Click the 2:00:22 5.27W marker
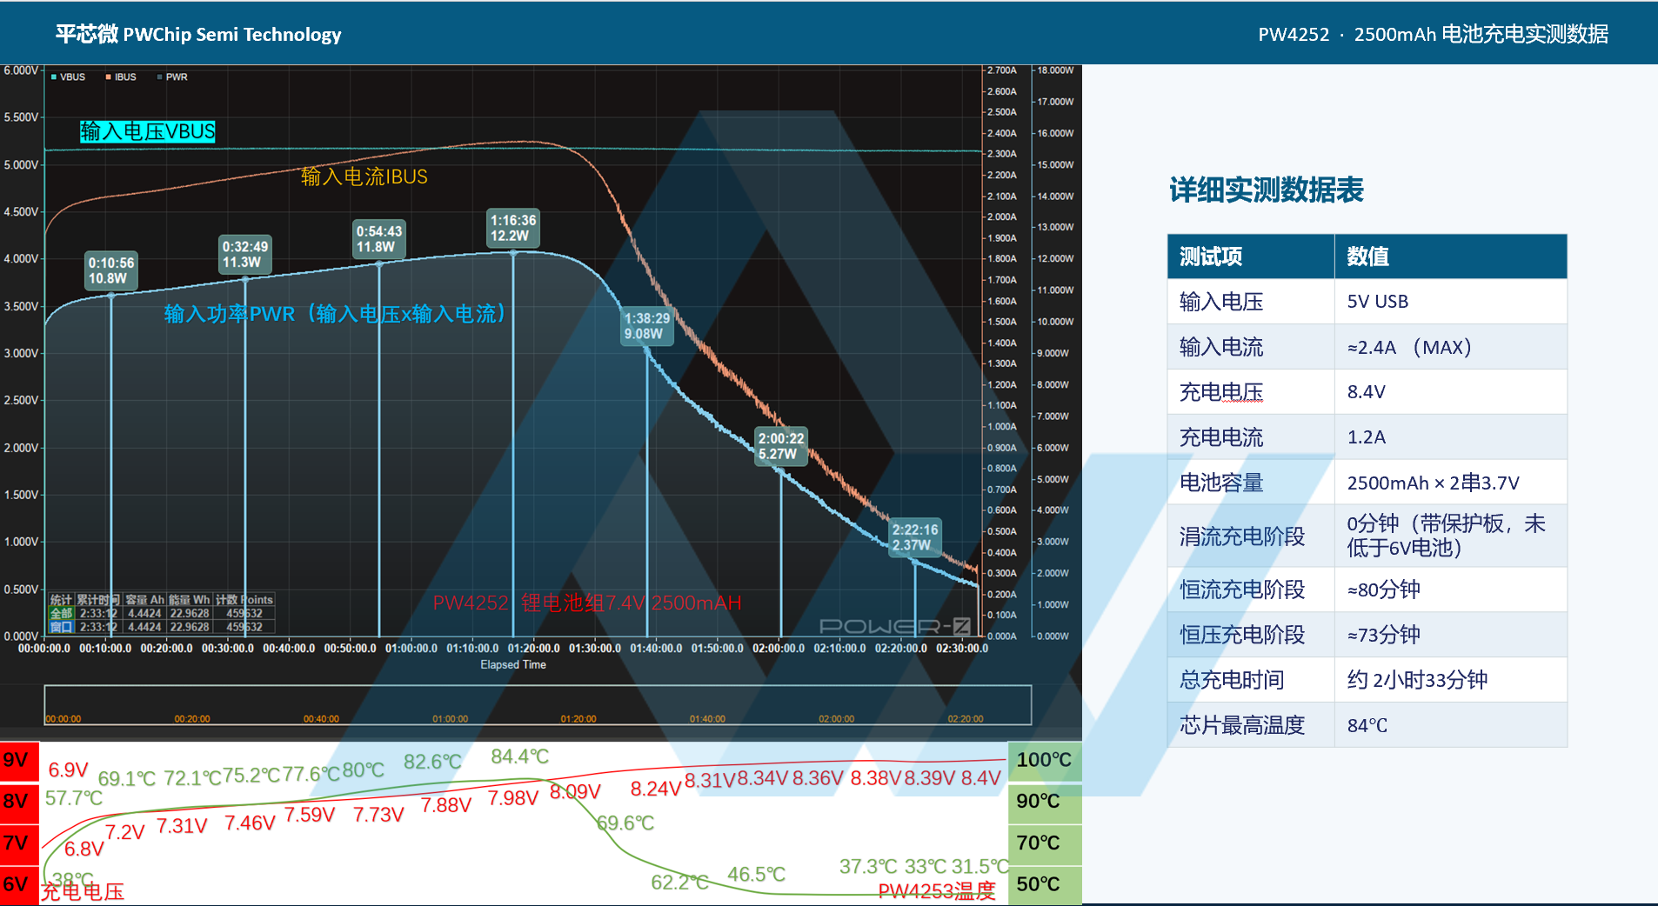 pyautogui.click(x=781, y=446)
